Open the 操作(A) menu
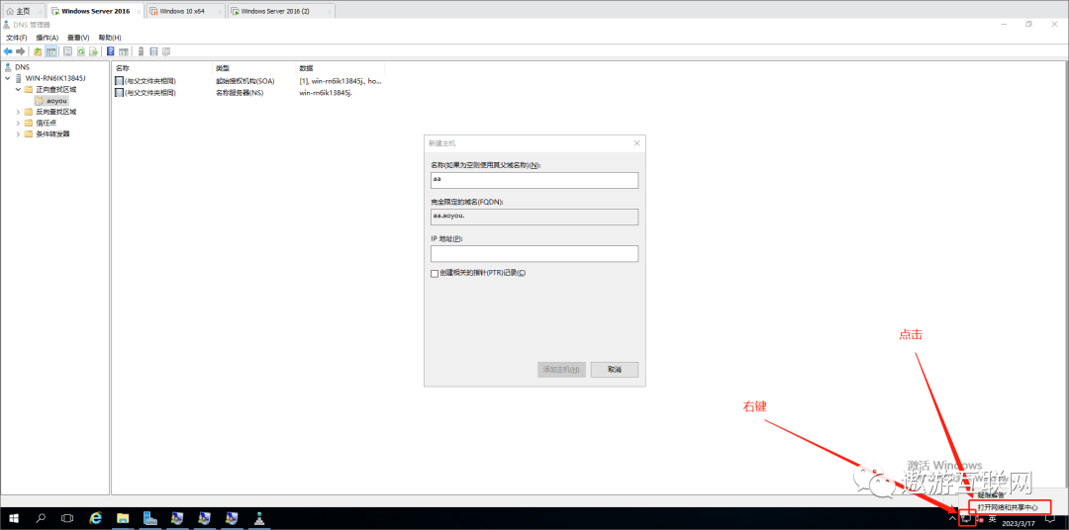1069x530 pixels. pos(48,38)
